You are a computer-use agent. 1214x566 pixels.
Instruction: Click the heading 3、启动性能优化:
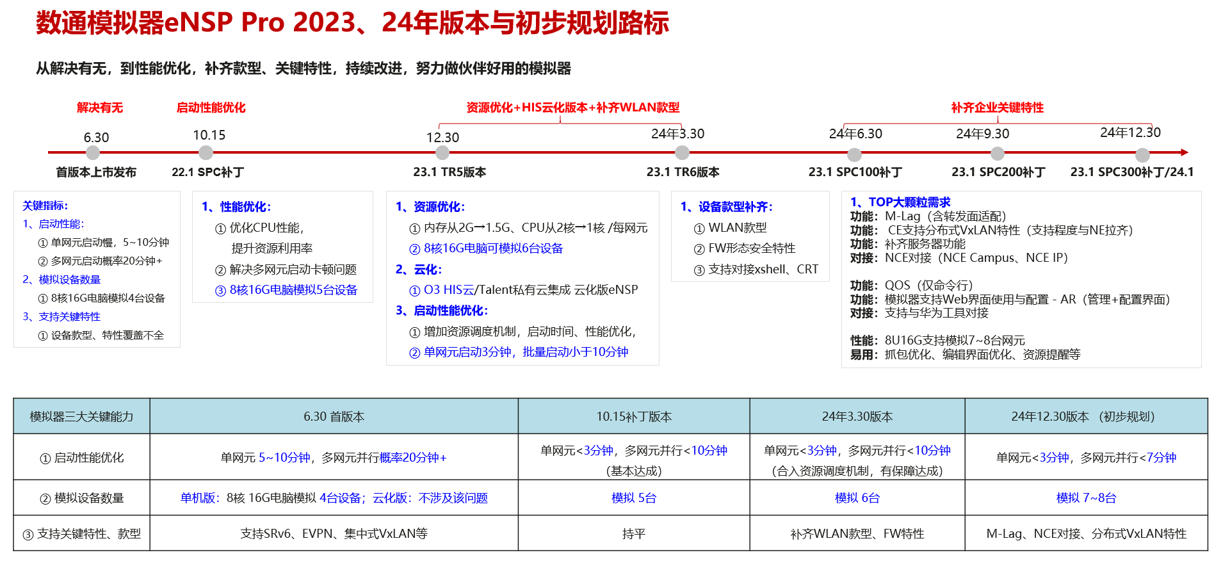pos(442,311)
